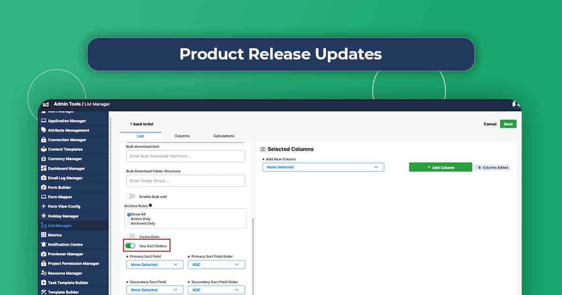Click the sd logo in header

45,104
